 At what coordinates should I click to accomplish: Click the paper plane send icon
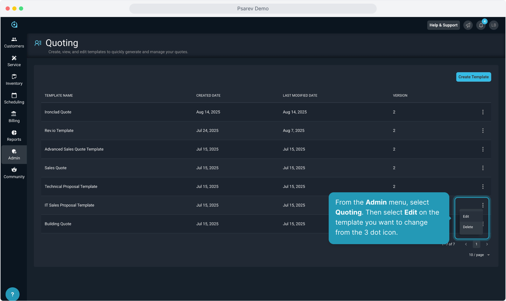pyautogui.click(x=468, y=25)
